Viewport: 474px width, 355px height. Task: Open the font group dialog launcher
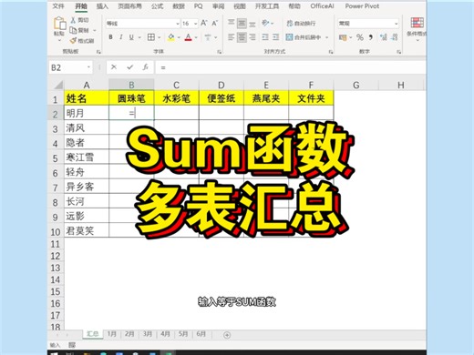pyautogui.click(x=219, y=52)
